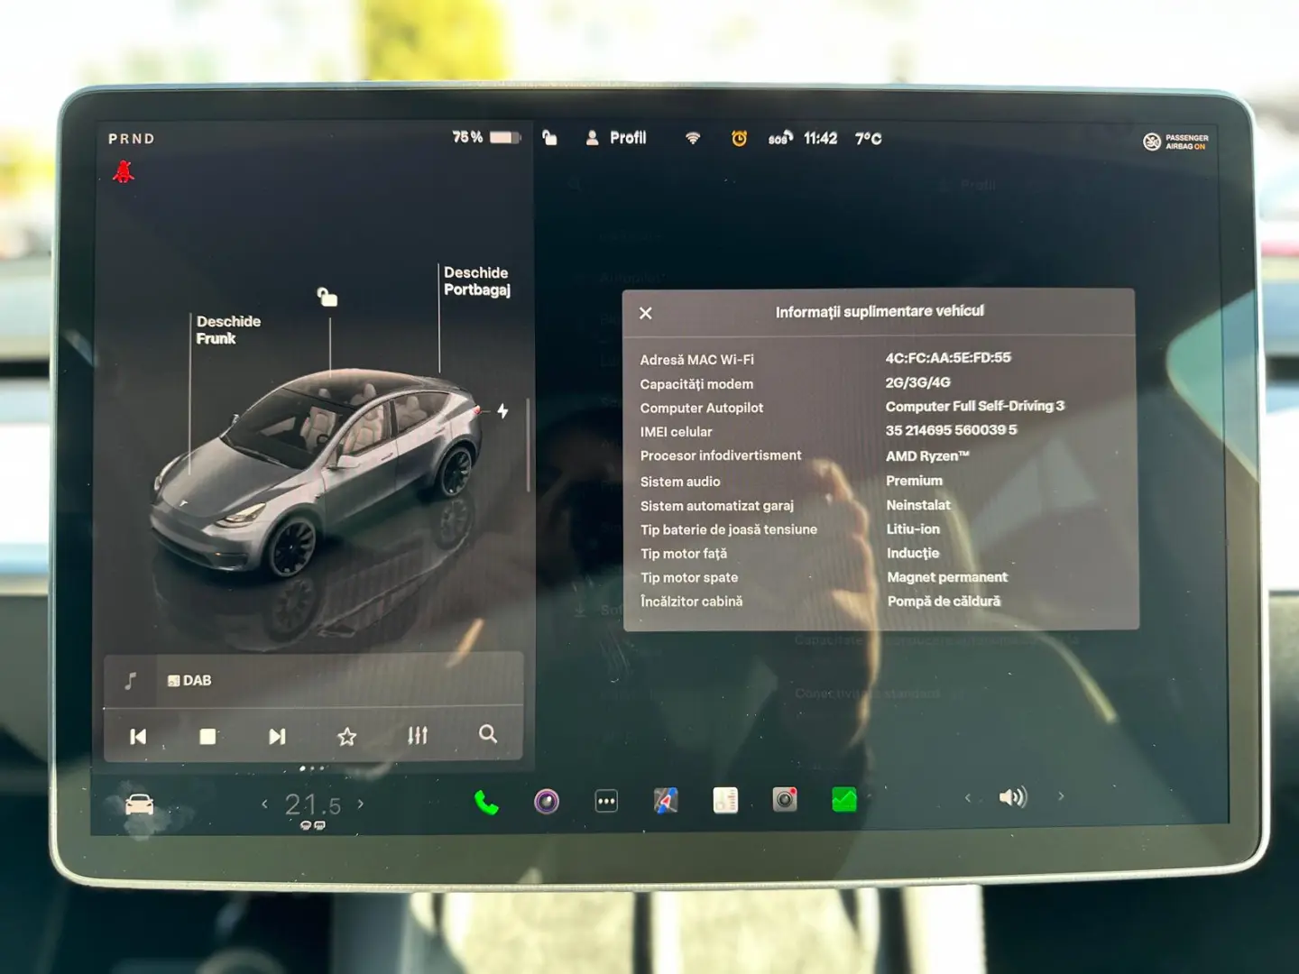1299x974 pixels.
Task: Open the app launcher with three dots
Action: point(605,801)
